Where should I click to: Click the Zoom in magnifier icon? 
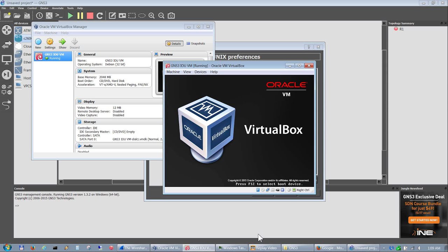click(152, 16)
